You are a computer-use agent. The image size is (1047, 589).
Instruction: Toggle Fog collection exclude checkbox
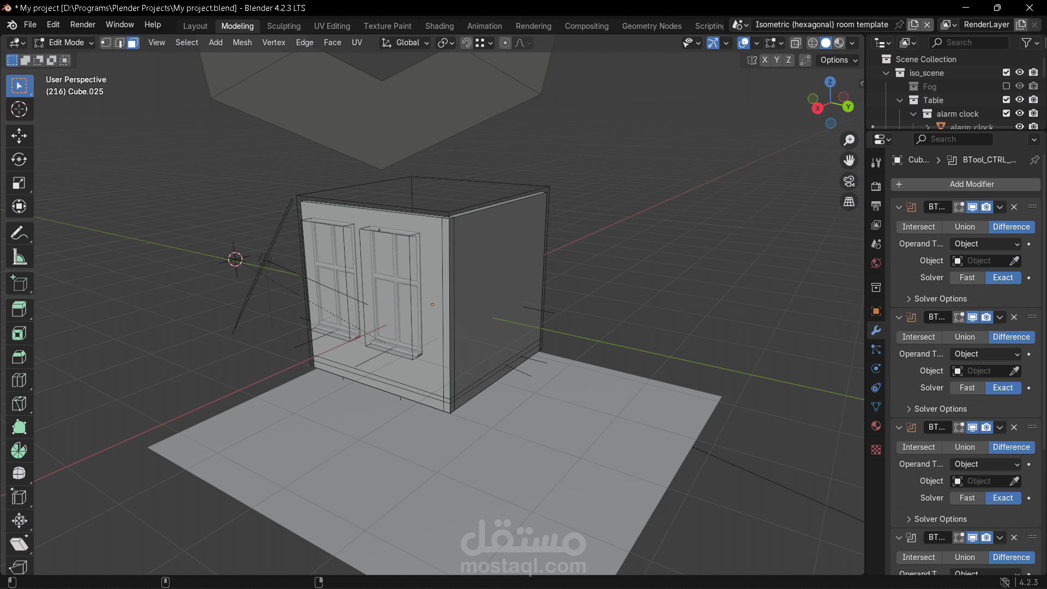(1006, 86)
